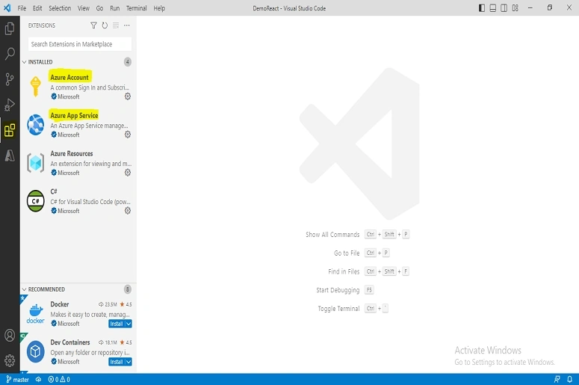Select the Azure Account extension title

69,77
